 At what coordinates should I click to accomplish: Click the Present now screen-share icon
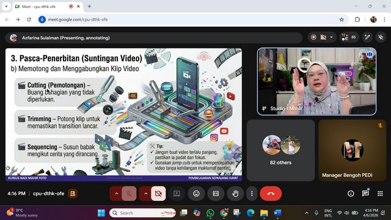177,194
